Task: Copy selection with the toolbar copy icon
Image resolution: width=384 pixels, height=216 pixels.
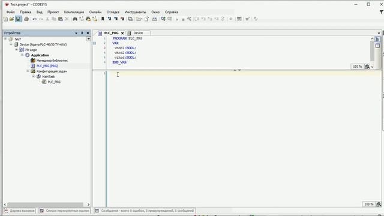Action: (54, 19)
